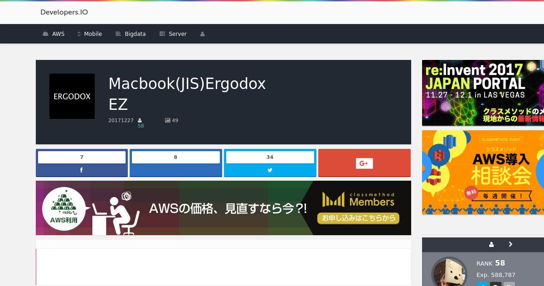
Task: Open the Server category menu
Action: point(173,34)
